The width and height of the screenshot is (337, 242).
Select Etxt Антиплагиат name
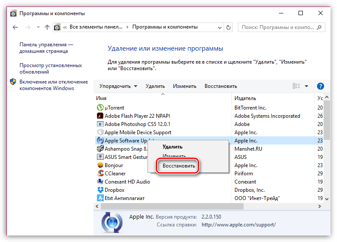(125, 198)
